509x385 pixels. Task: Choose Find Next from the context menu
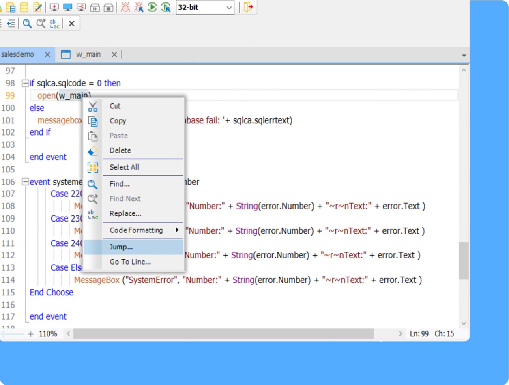134,199
